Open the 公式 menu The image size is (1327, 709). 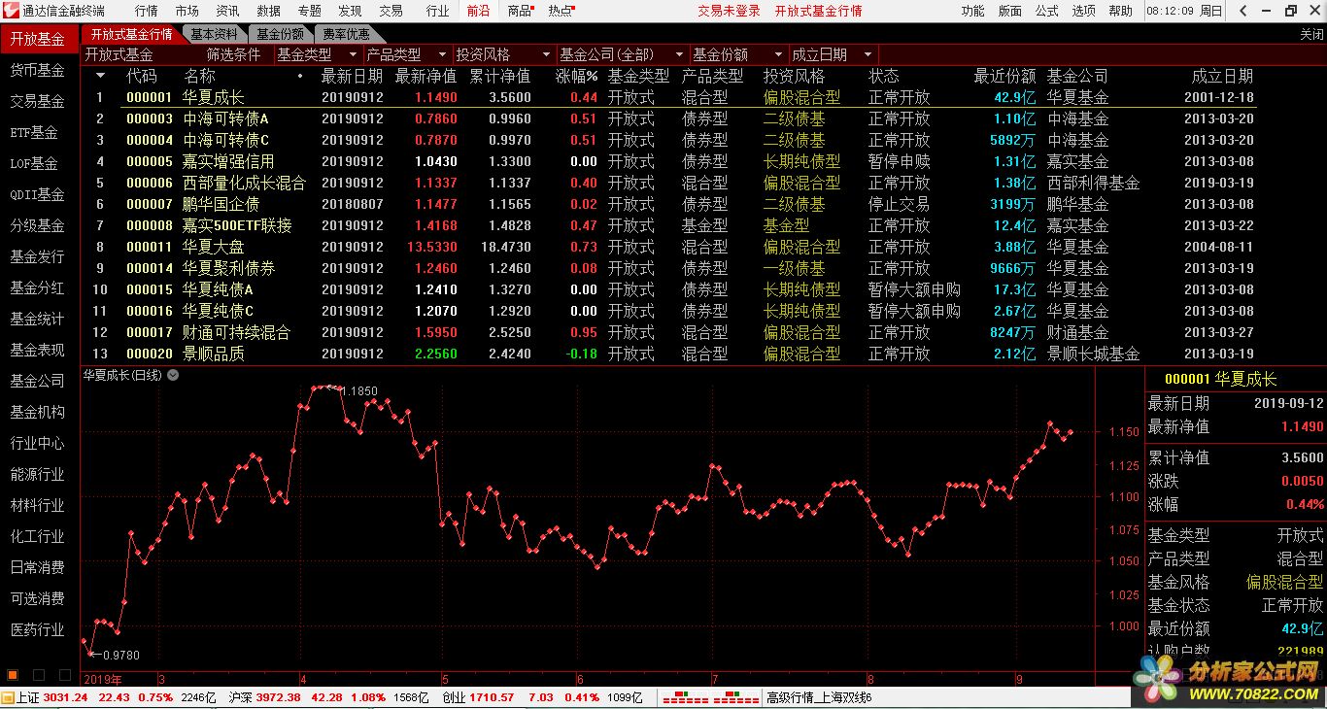click(x=1046, y=11)
